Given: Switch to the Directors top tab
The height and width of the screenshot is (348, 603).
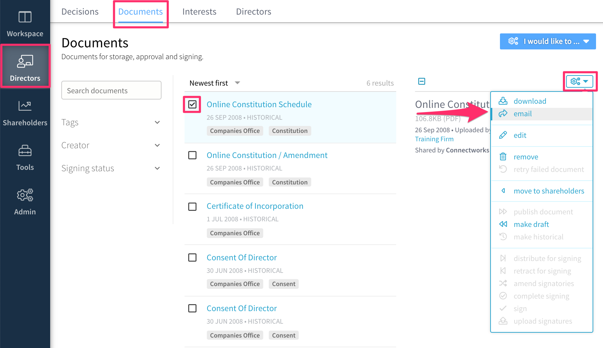Looking at the screenshot, I should [254, 12].
